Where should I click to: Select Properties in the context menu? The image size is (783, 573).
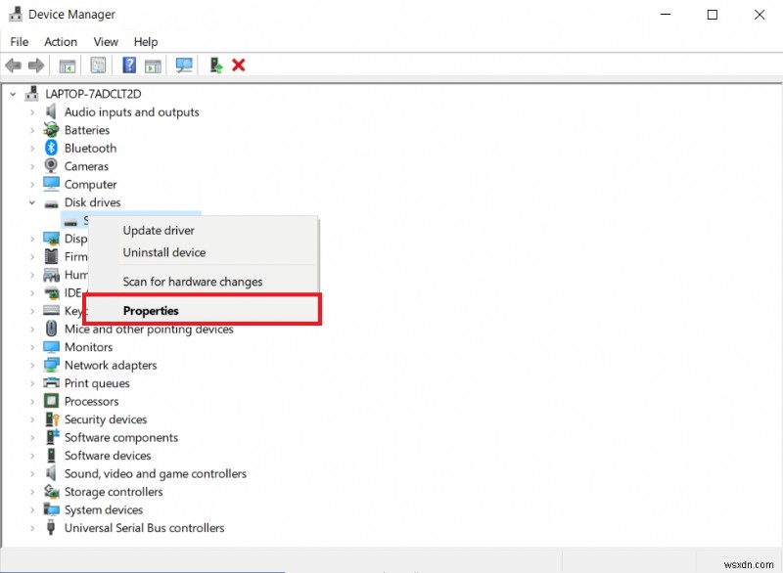pyautogui.click(x=151, y=309)
